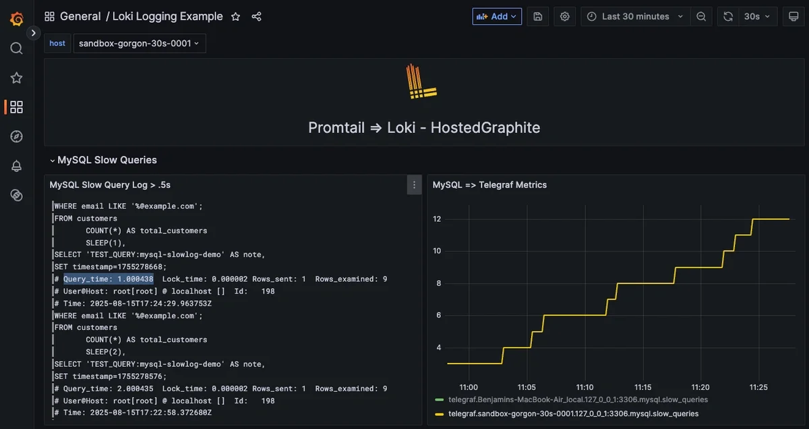
Task: Click log line SET timestamp=1755278668;
Action: [111, 266]
